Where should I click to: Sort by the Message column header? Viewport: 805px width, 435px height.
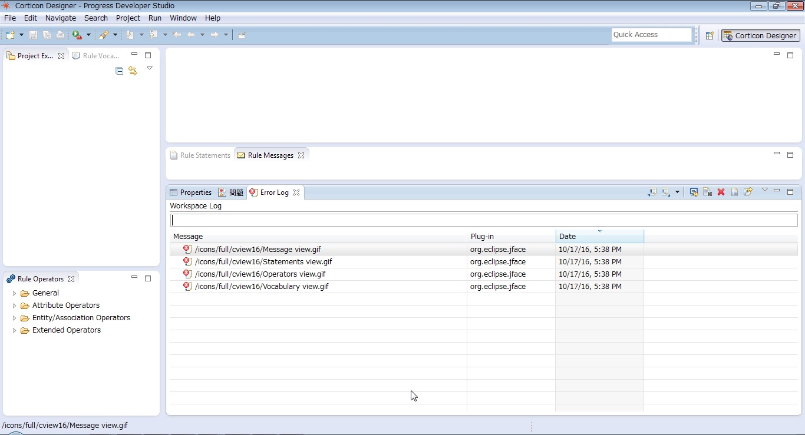(x=318, y=236)
